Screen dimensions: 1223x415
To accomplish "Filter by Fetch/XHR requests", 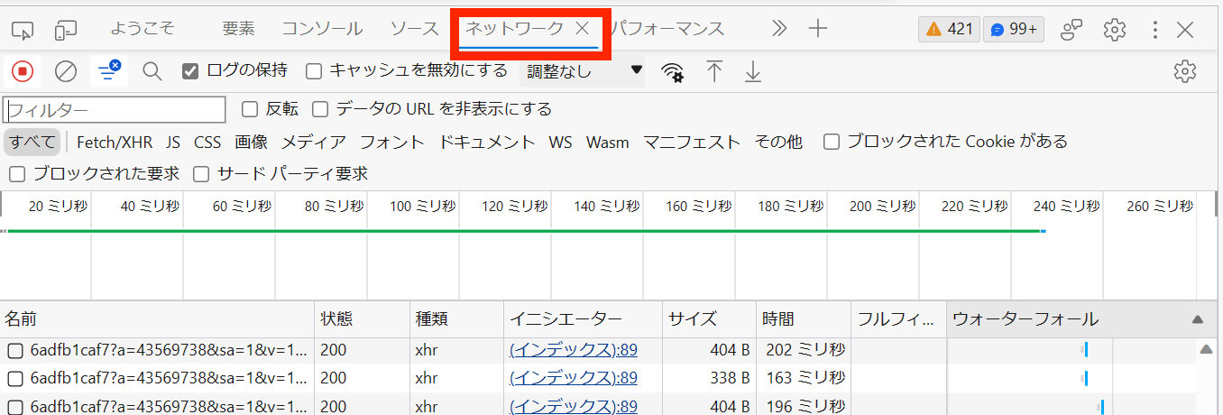I will 115,142.
